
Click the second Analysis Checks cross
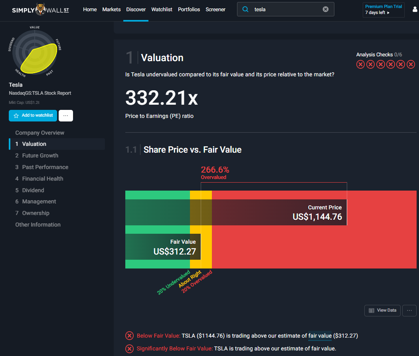tap(370, 64)
